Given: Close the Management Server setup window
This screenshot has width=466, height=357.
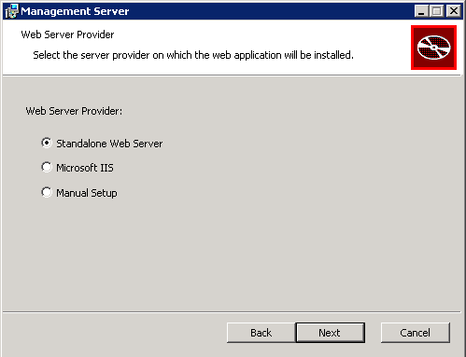Looking at the screenshot, I should tap(454, 11).
